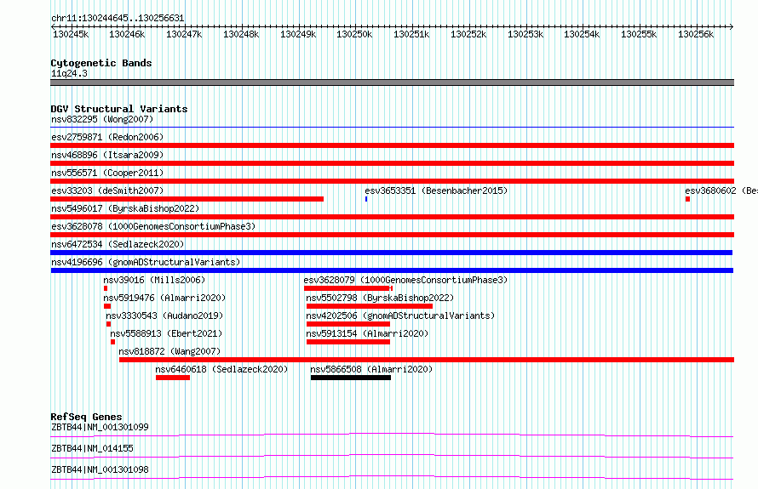Open esv3628078 (1000GenomesConsortiumPhase3) variant label
Screen dimensions: 758x489
pyautogui.click(x=153, y=226)
